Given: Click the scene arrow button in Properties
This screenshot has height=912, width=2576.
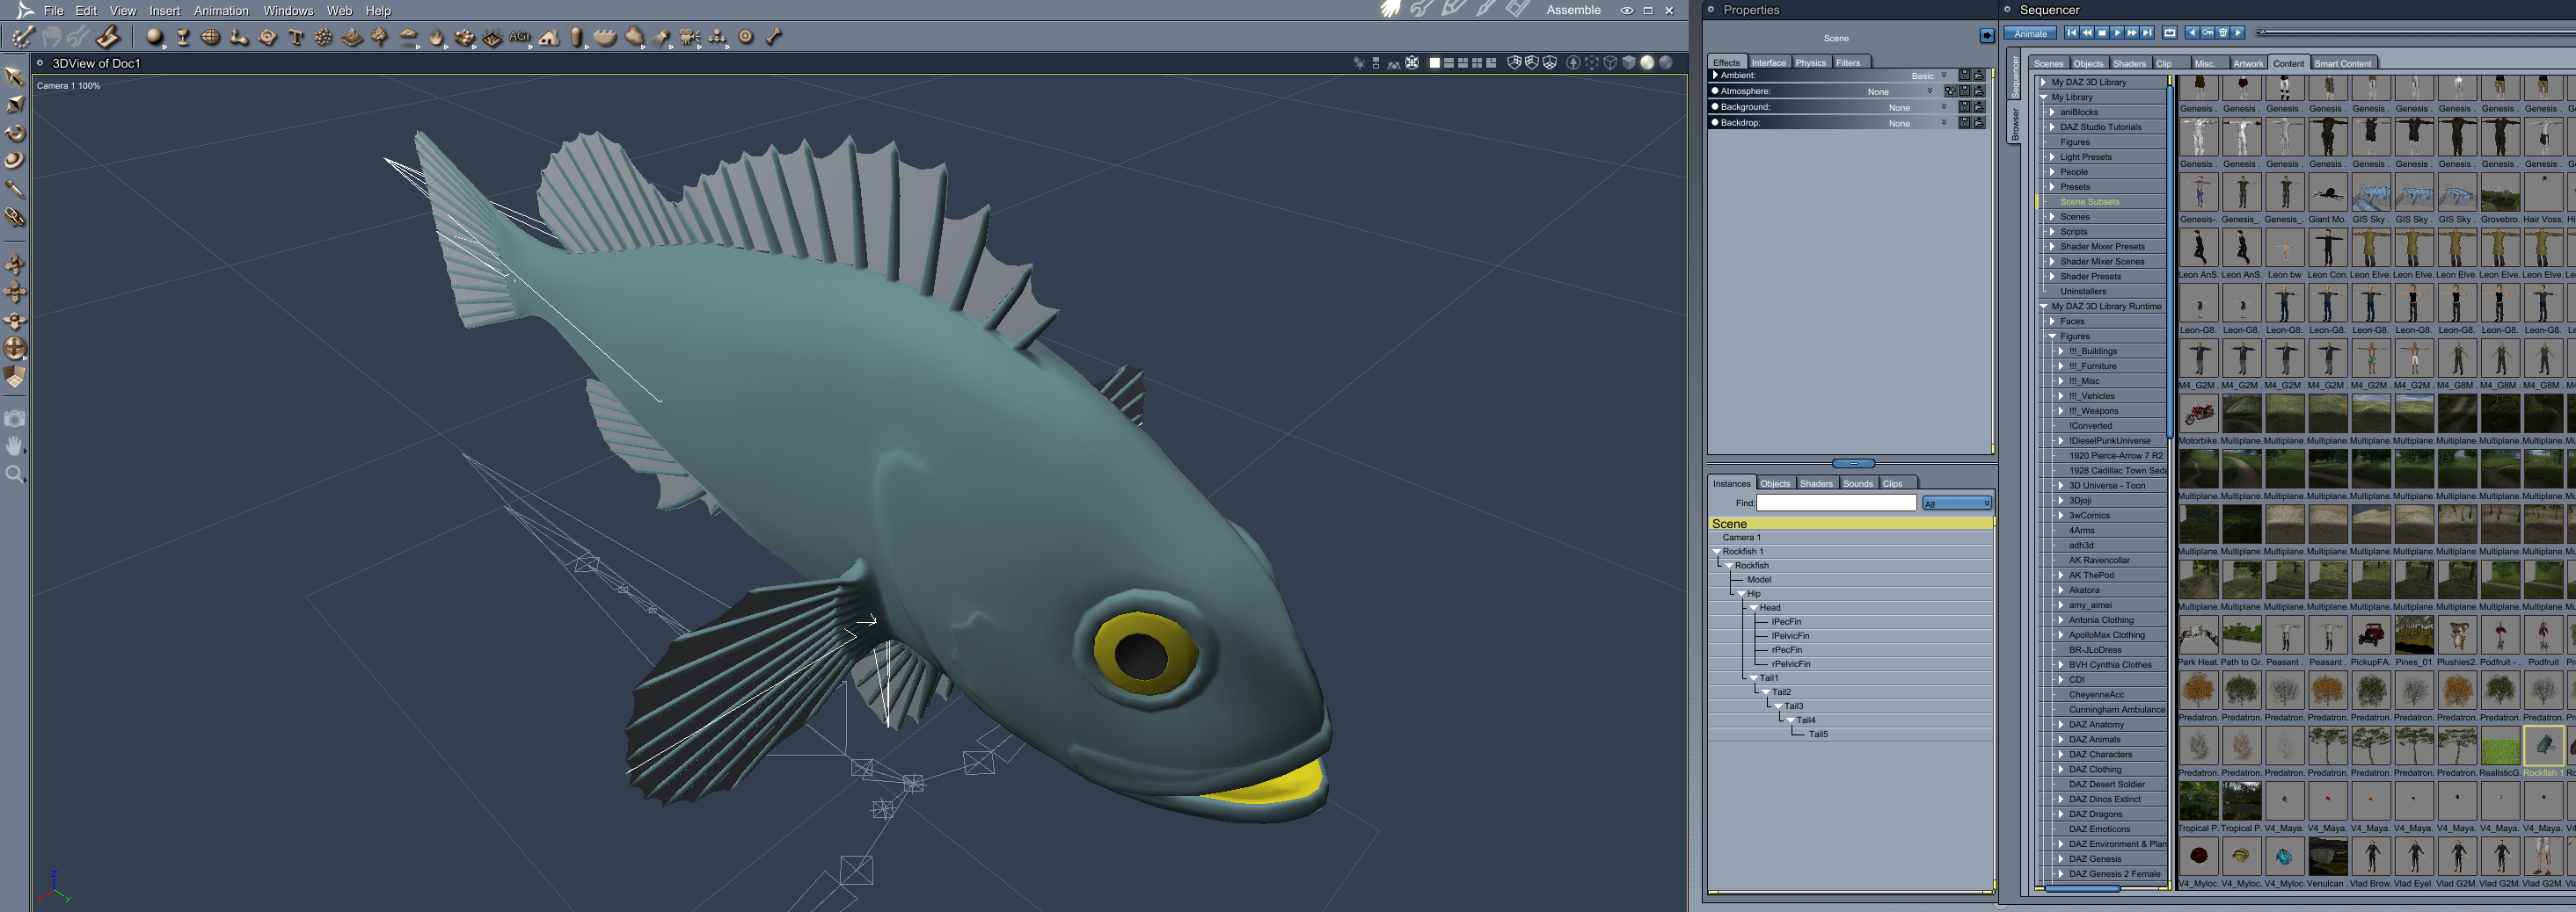Looking at the screenshot, I should click(1986, 36).
